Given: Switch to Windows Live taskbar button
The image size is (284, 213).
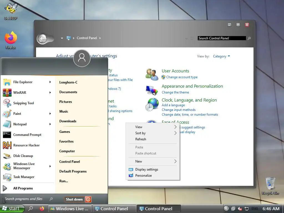Looking at the screenshot, I should (x=70, y=209).
